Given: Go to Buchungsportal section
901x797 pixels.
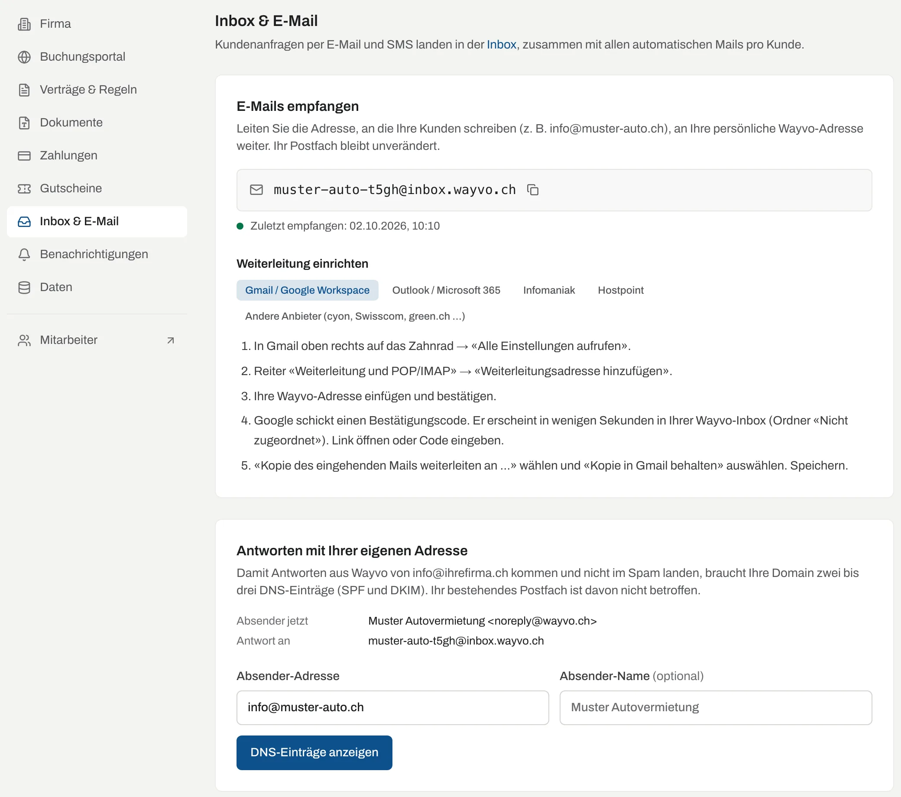Looking at the screenshot, I should (97, 57).
